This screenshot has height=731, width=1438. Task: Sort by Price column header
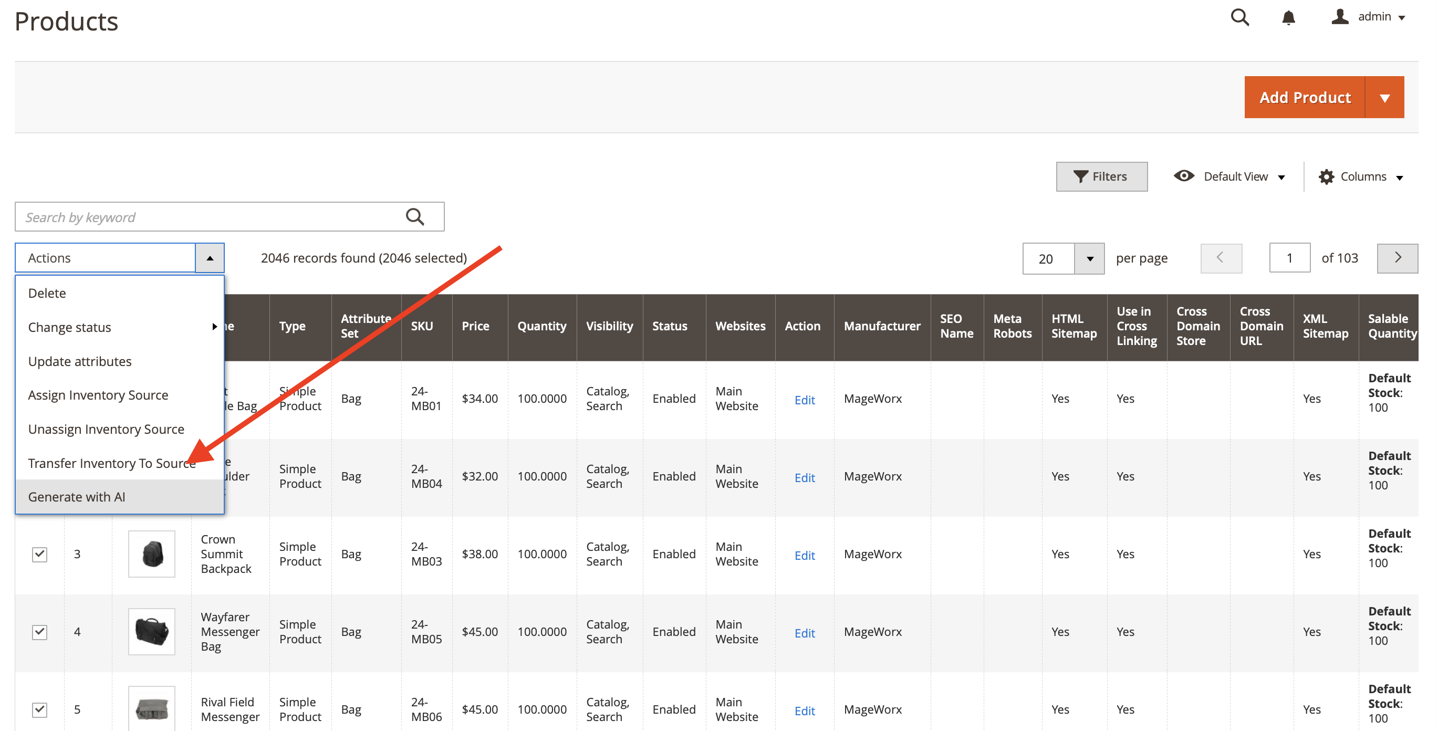coord(480,327)
